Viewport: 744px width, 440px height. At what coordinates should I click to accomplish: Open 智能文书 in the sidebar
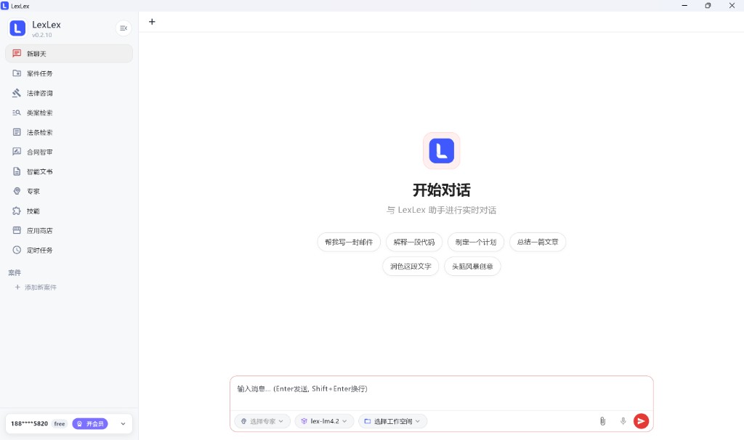pos(69,171)
